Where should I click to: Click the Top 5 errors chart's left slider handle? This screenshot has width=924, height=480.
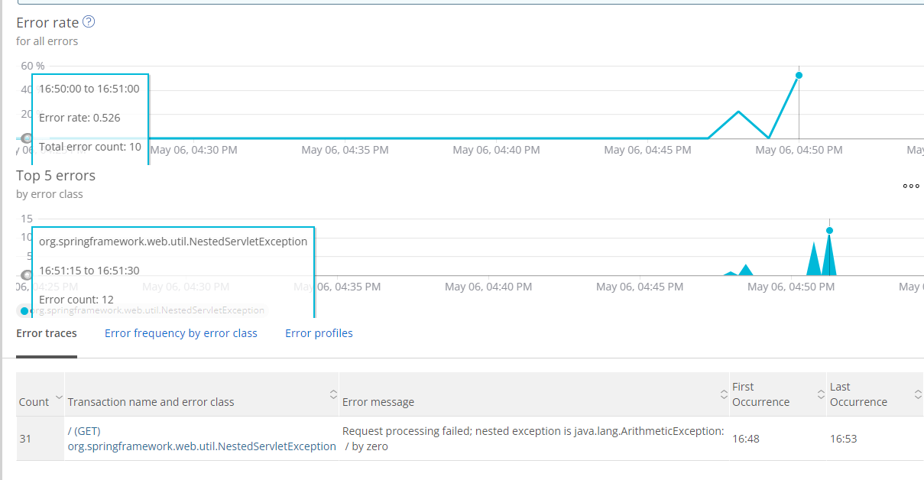click(27, 275)
